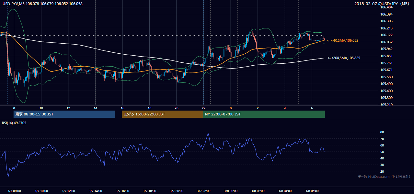The width and height of the screenshot is (414, 194).
Task: Click RSI axis level 20
Action: coord(382,171)
